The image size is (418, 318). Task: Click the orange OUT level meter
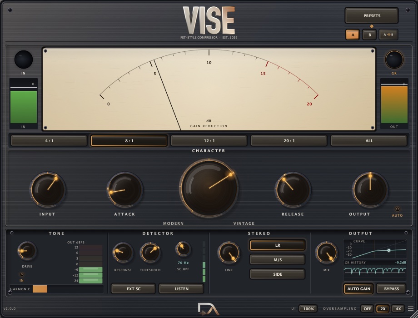(394, 104)
